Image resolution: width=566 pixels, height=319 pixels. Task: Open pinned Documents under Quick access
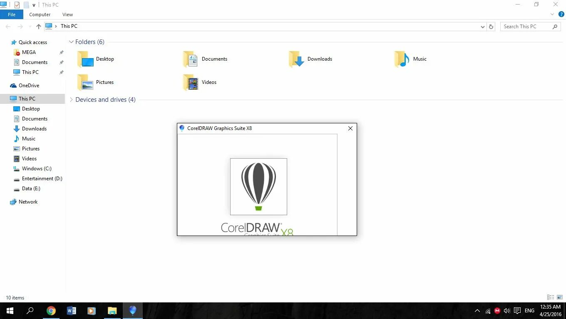pos(30,62)
